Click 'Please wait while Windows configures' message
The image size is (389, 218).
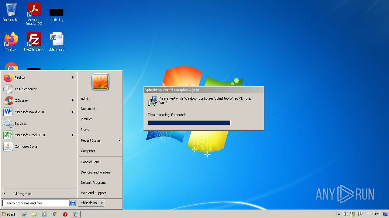[205, 100]
